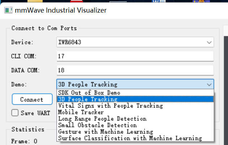Click the Frame: 0 statistics label

(x=24, y=141)
